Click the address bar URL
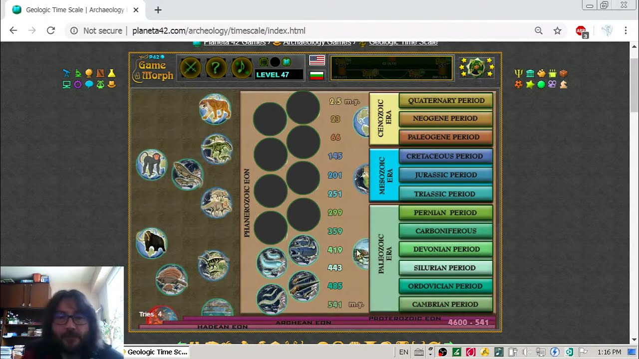Image resolution: width=639 pixels, height=359 pixels. click(219, 30)
